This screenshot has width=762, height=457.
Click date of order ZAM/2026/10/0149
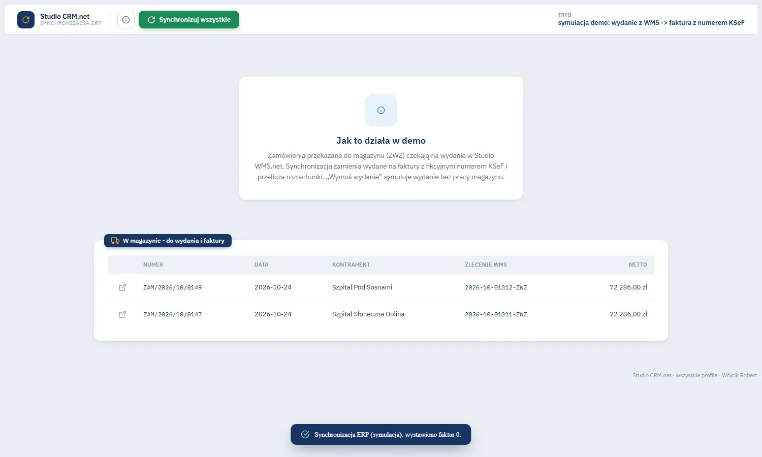pos(273,287)
